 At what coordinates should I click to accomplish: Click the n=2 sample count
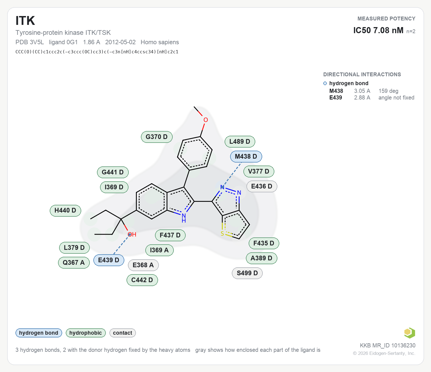(x=411, y=32)
